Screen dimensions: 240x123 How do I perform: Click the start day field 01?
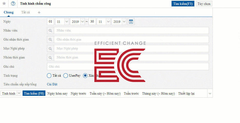[51, 22]
